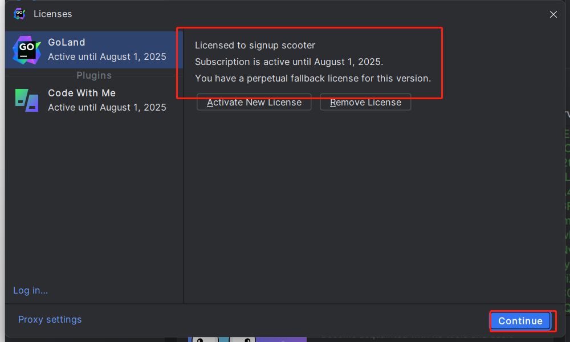Screen dimensions: 570x342
Task: Select the GoLand license entry name
Action: click(x=67, y=42)
